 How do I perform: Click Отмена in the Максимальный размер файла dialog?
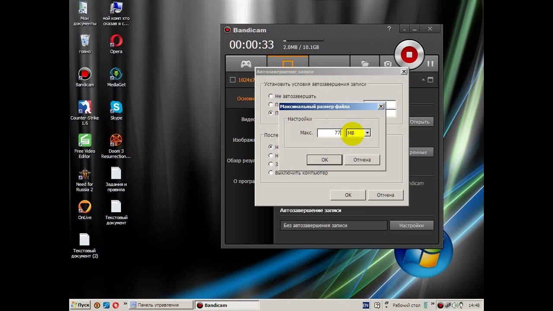tap(362, 160)
